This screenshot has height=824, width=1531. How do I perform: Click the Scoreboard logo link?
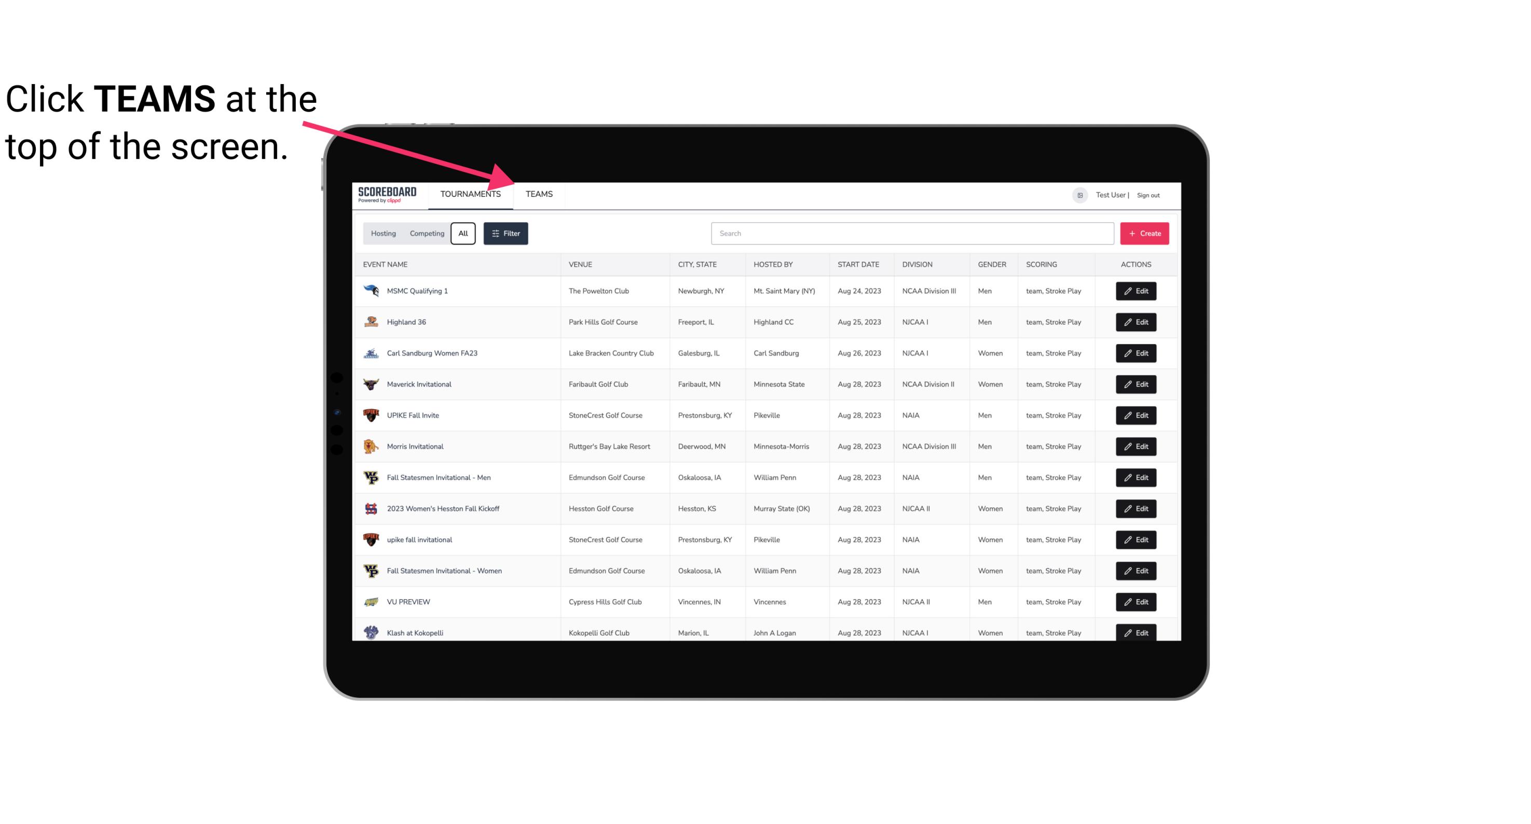pos(385,194)
